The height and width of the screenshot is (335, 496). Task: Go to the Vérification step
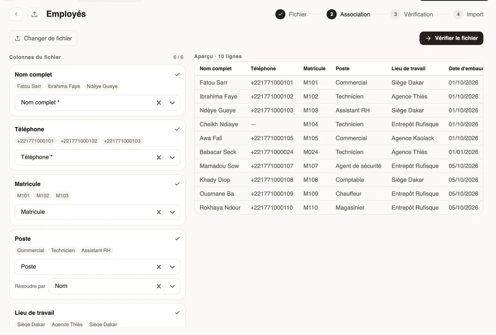(412, 14)
